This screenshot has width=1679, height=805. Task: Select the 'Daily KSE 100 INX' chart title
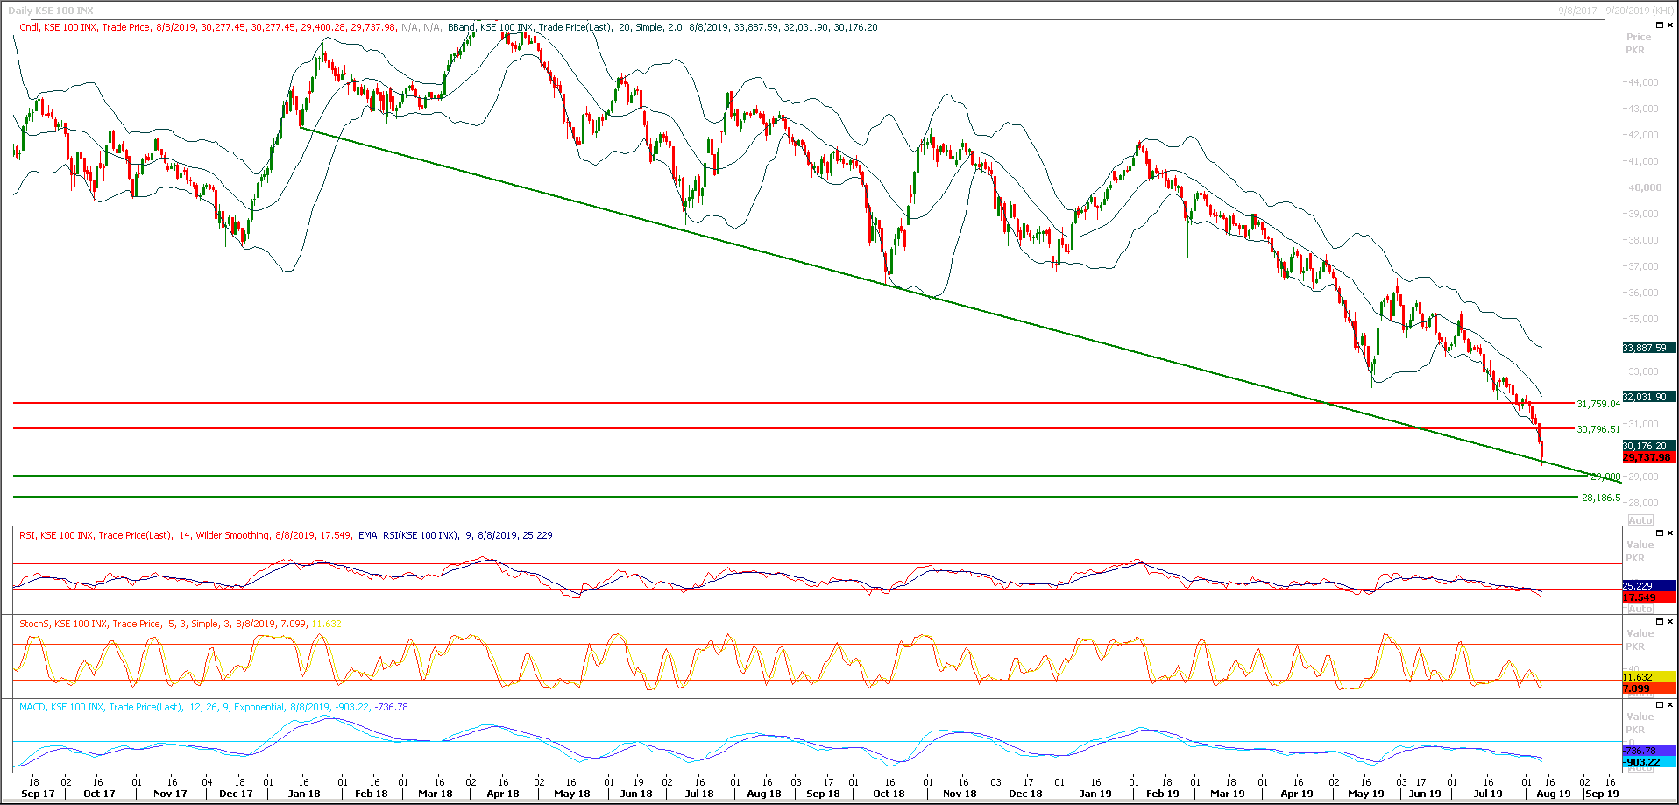point(51,11)
